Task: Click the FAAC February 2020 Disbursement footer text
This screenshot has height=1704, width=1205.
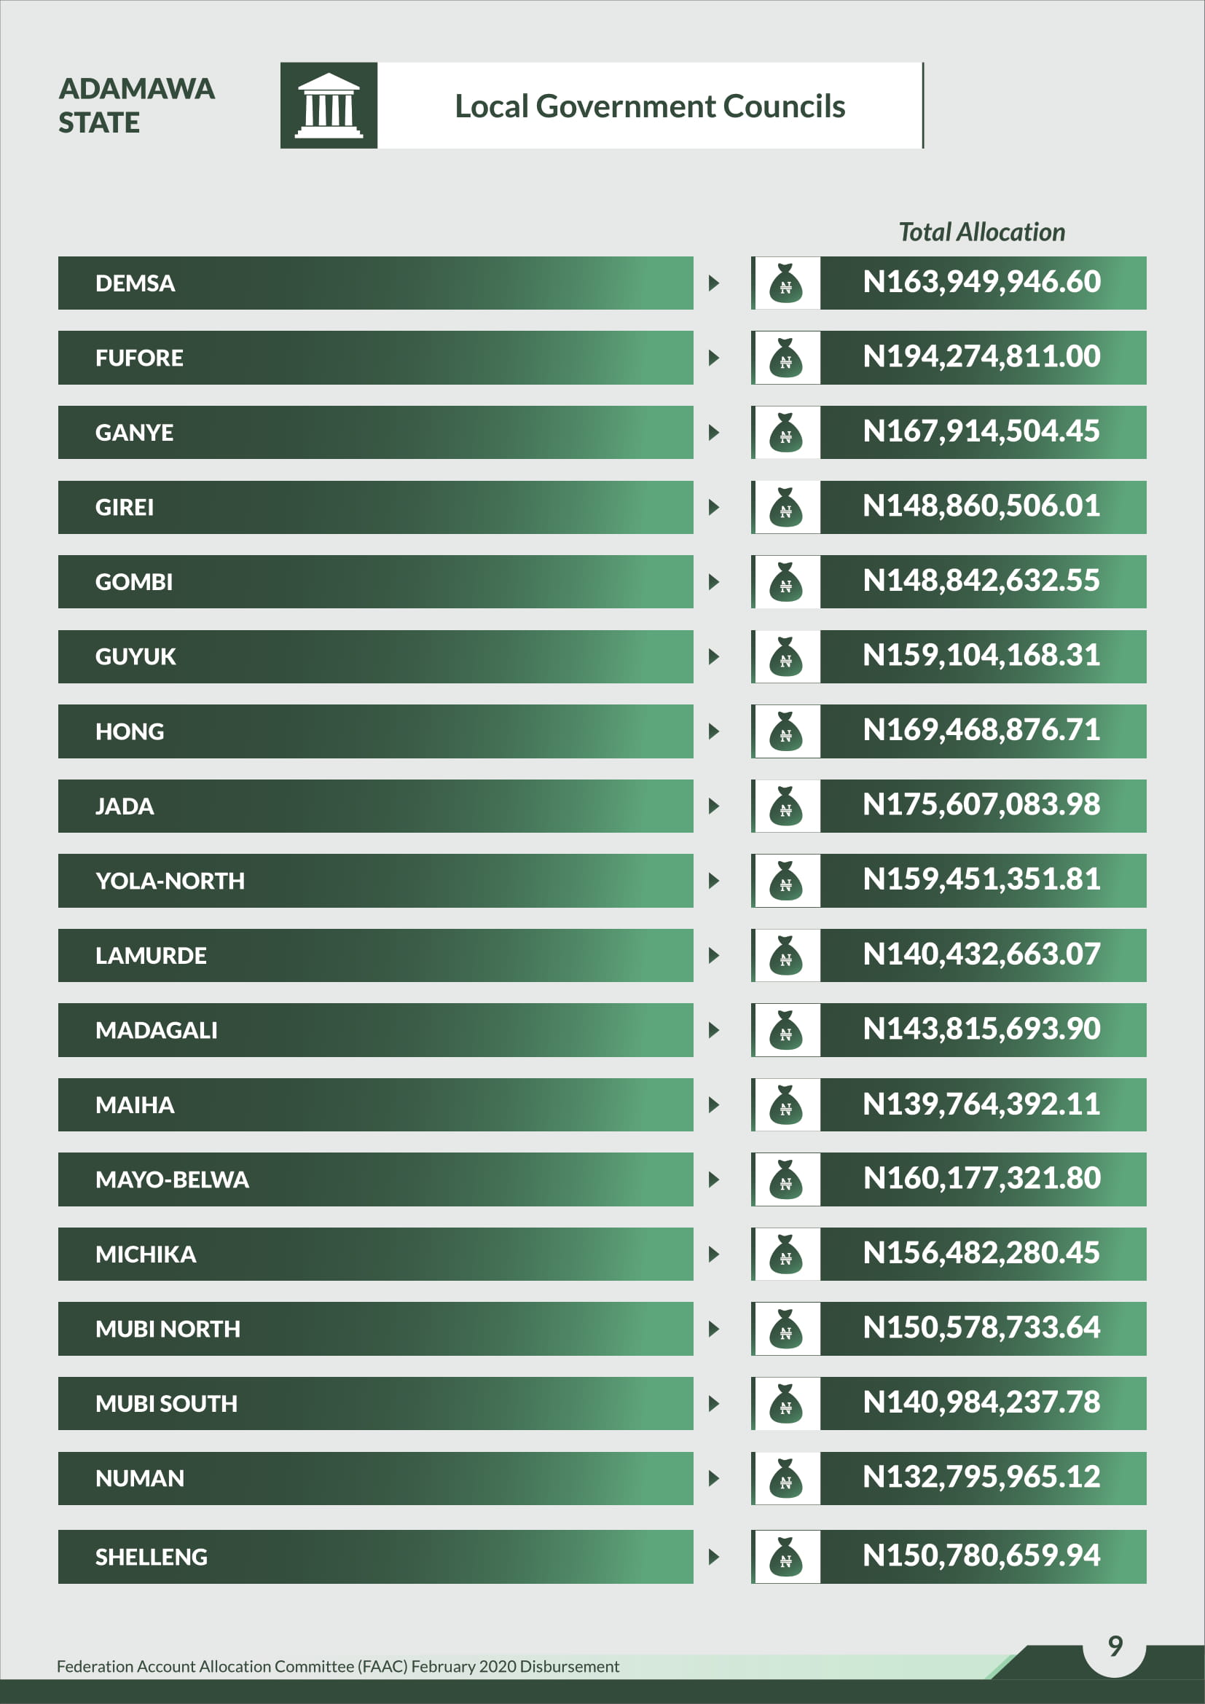Action: tap(337, 1666)
